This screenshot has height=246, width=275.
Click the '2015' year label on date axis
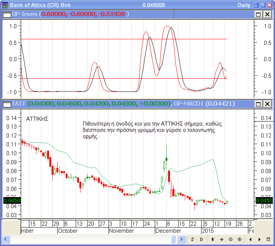(x=208, y=231)
